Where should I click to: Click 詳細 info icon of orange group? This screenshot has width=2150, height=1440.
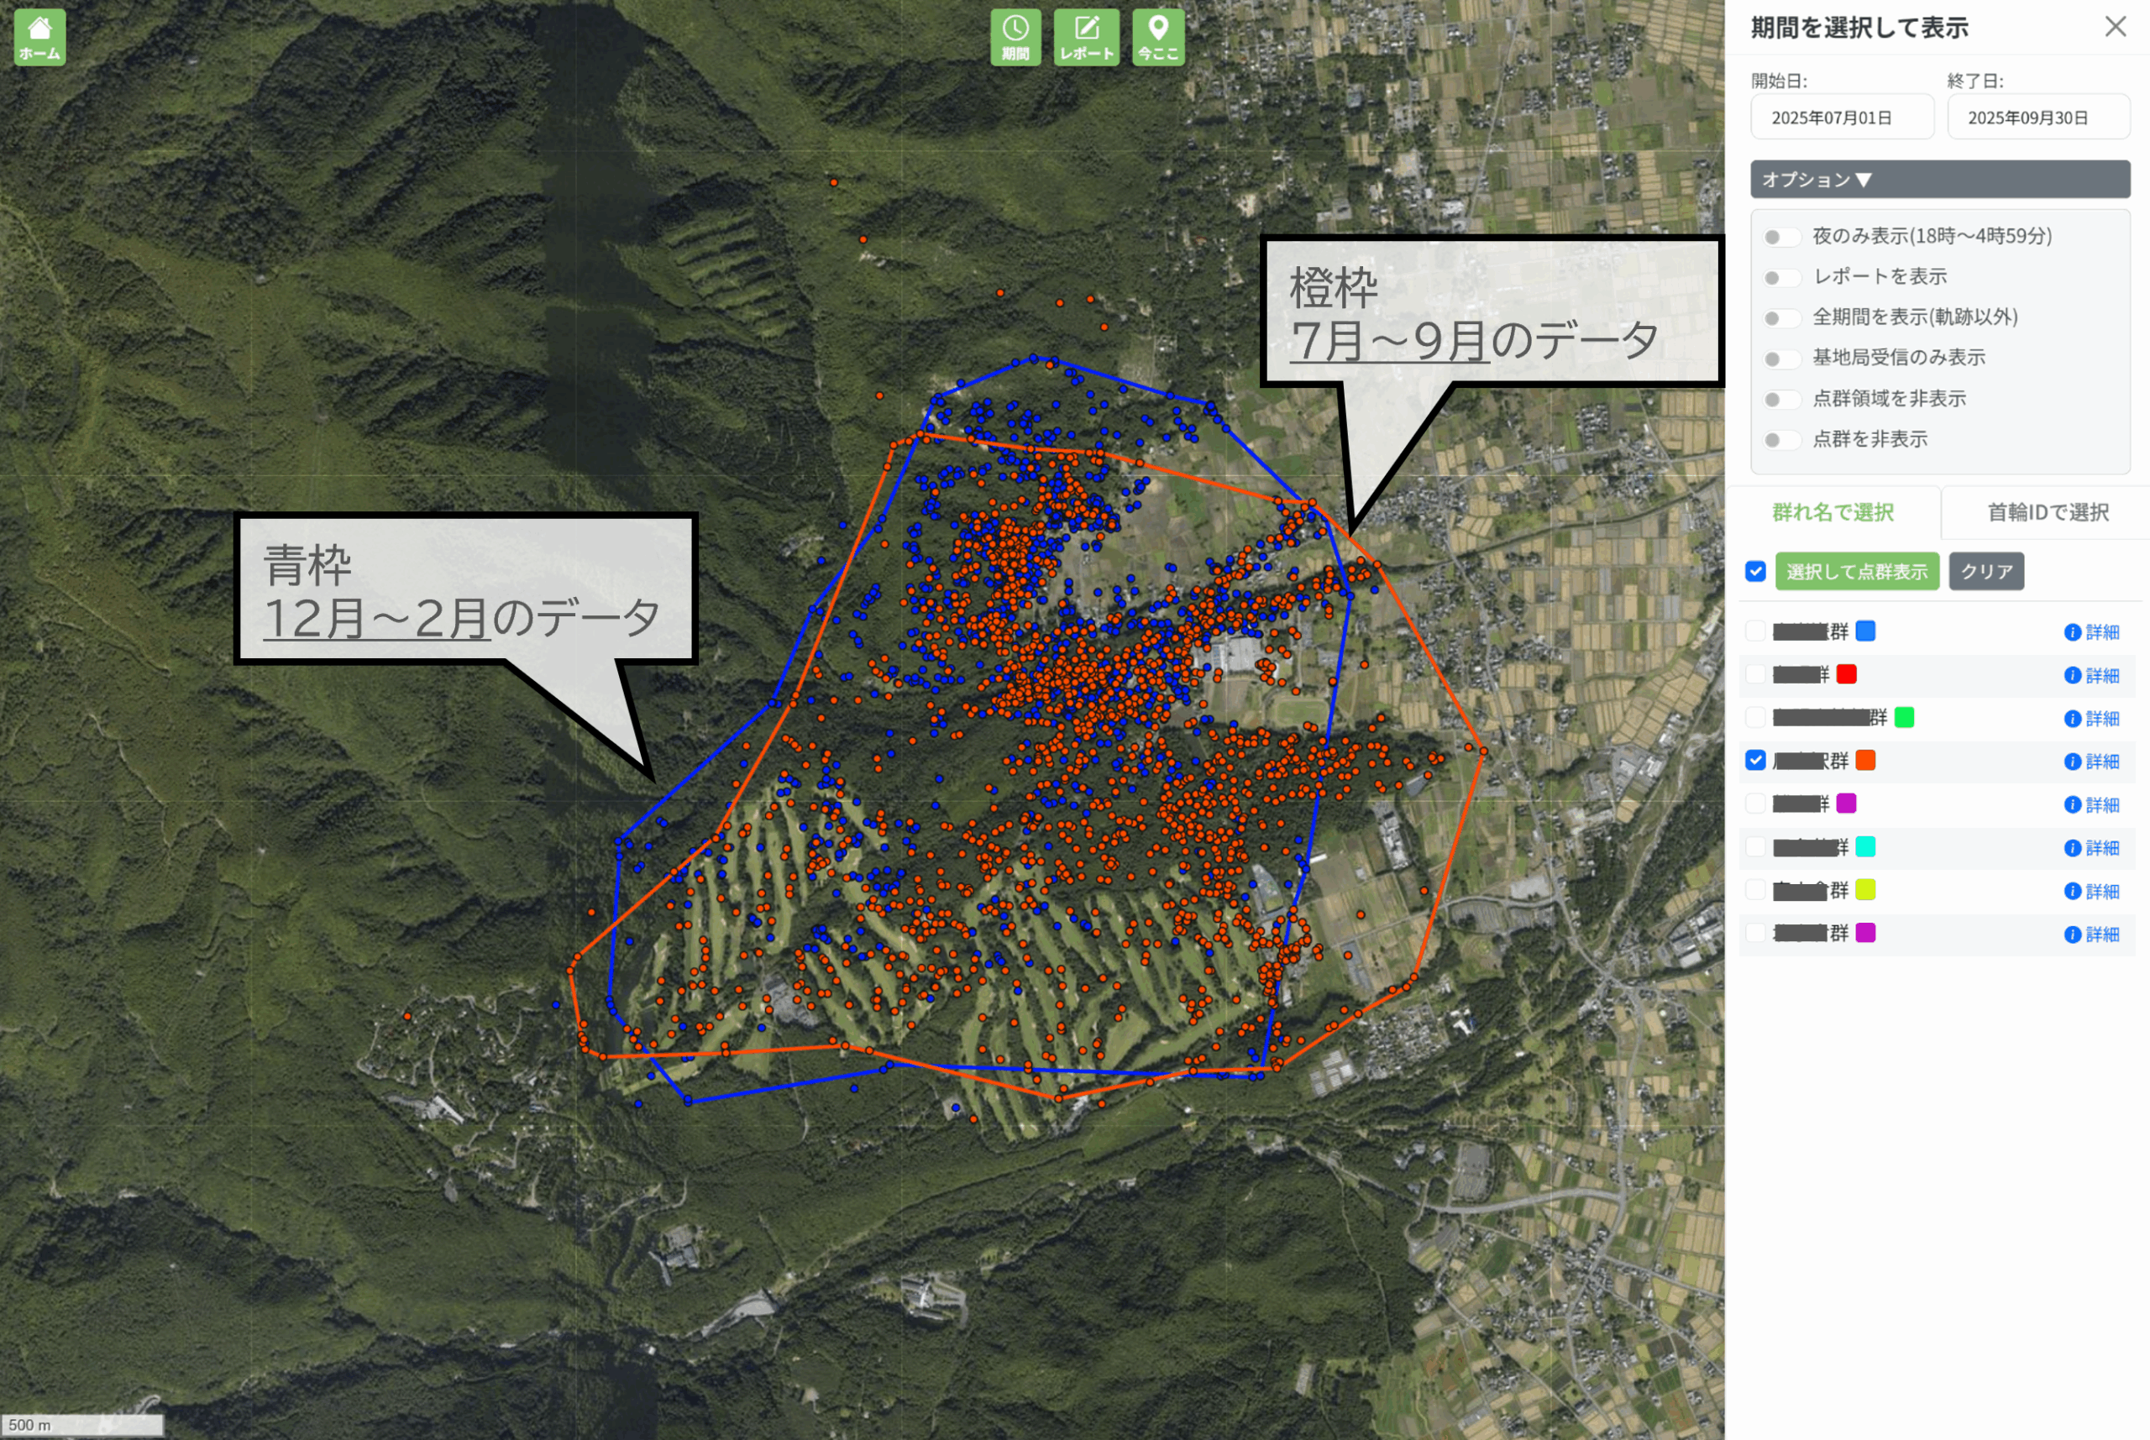pyautogui.click(x=2073, y=762)
